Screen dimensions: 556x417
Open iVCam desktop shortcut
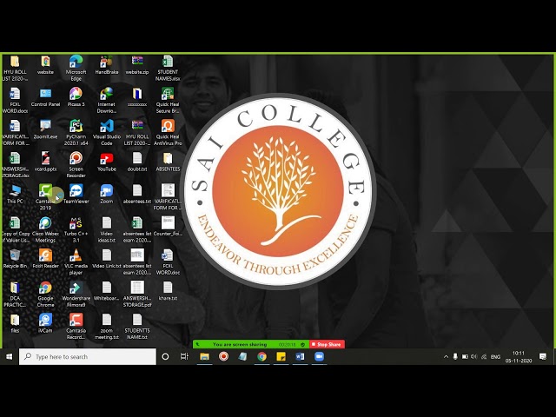[45, 323]
